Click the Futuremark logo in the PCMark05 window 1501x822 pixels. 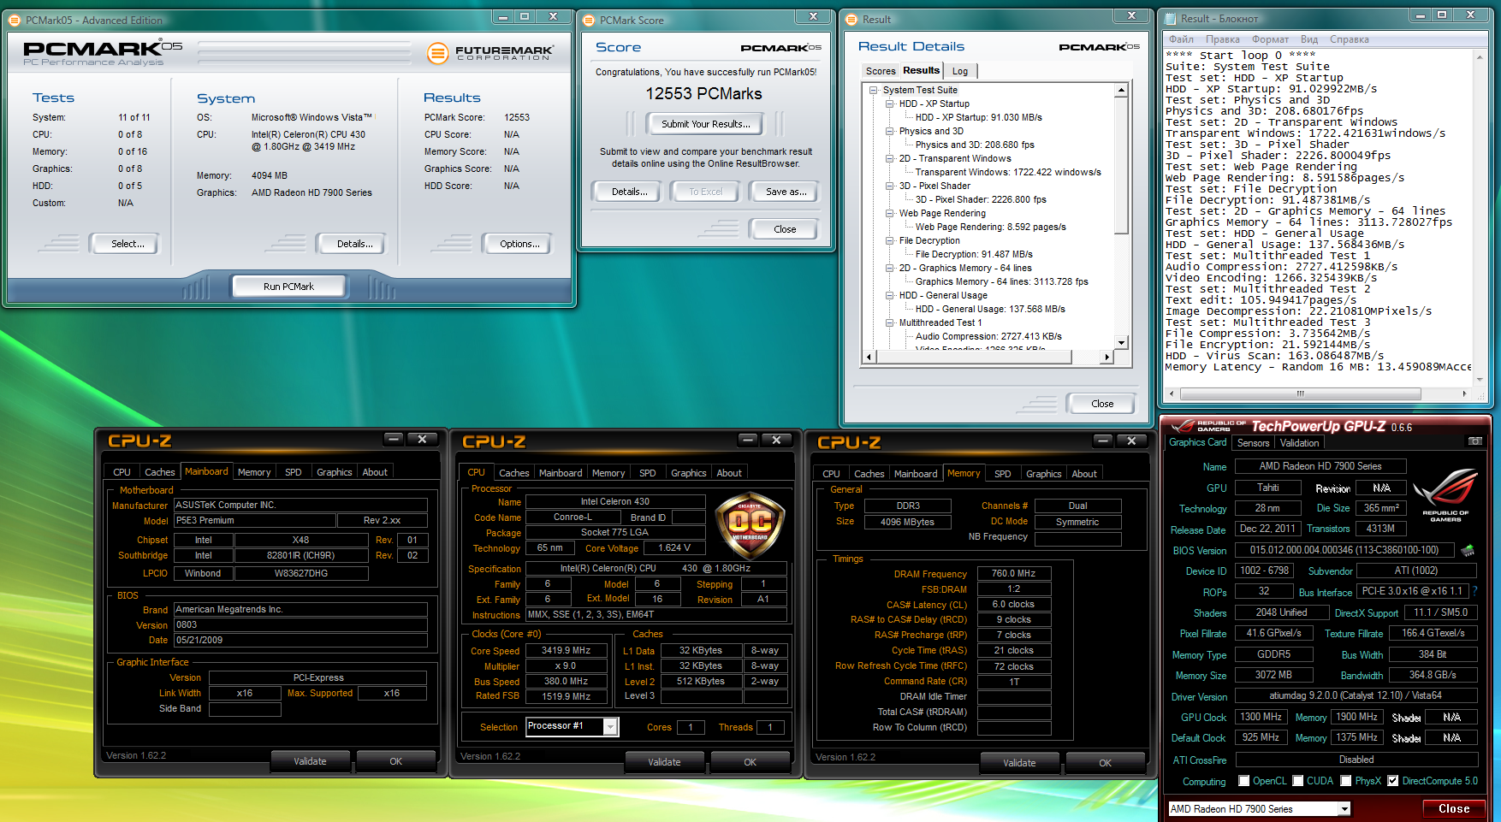click(x=490, y=53)
